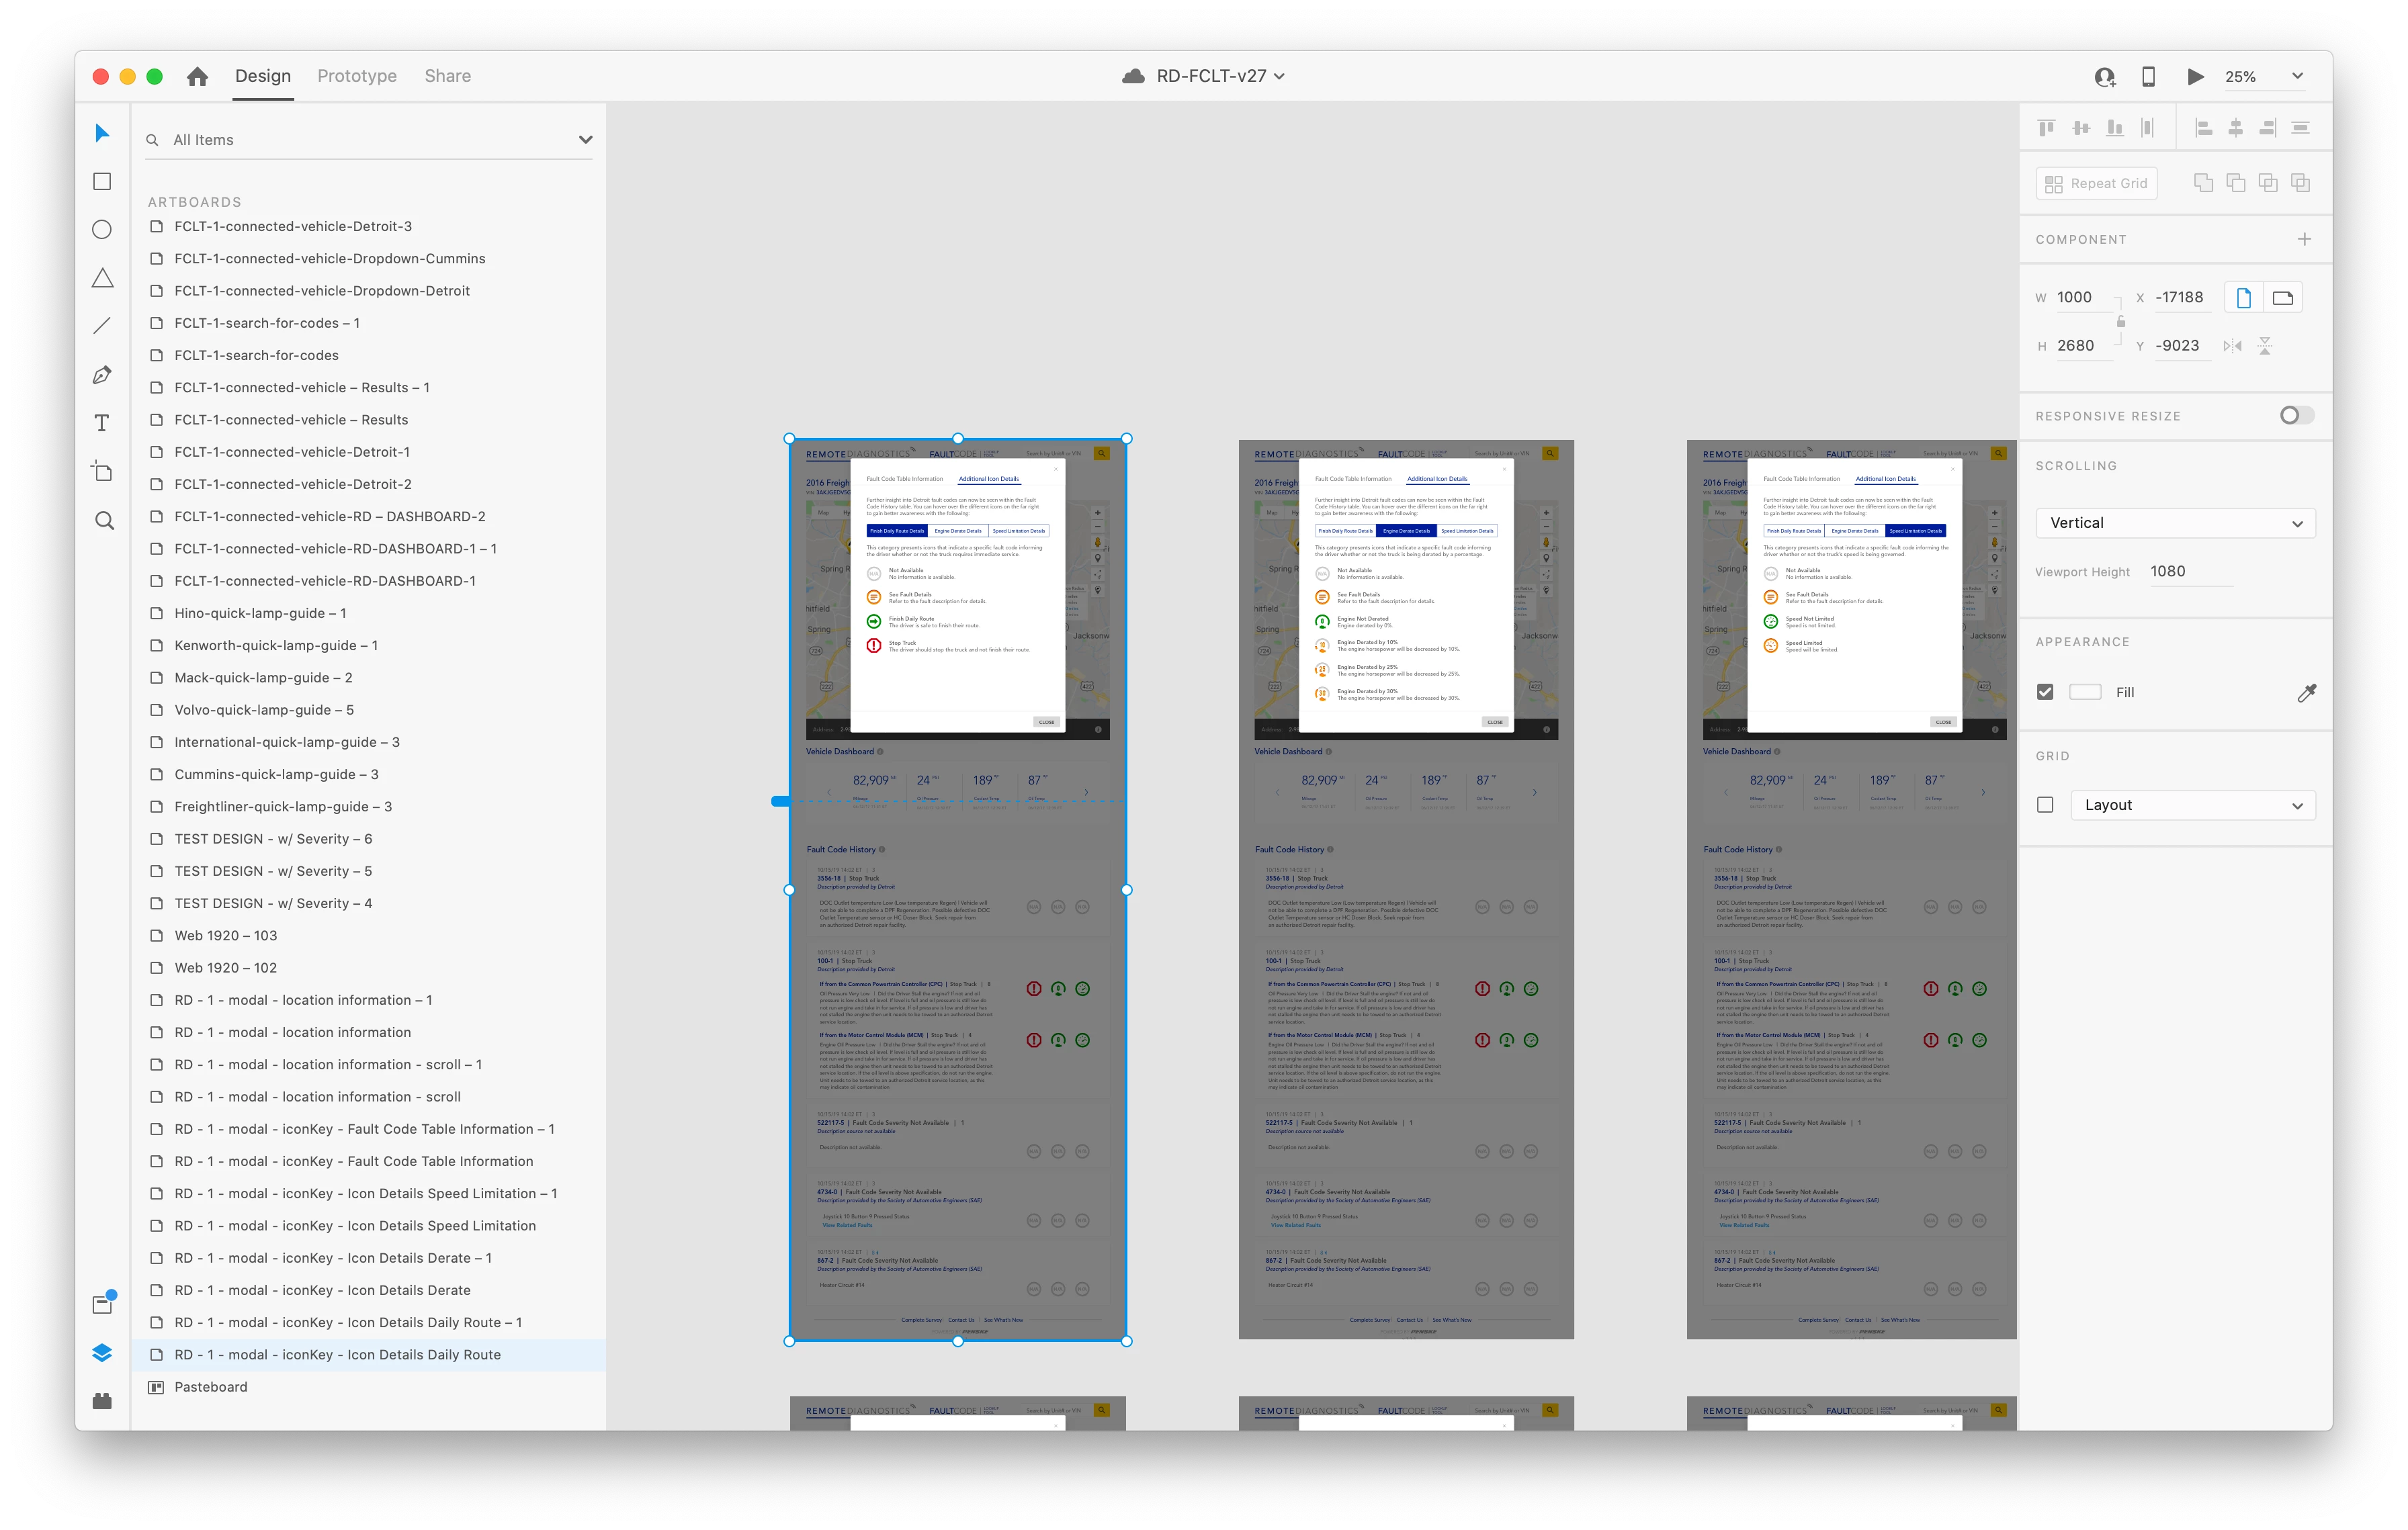Uncheck the Fill checkbox
This screenshot has height=1530, width=2408.
[2045, 692]
